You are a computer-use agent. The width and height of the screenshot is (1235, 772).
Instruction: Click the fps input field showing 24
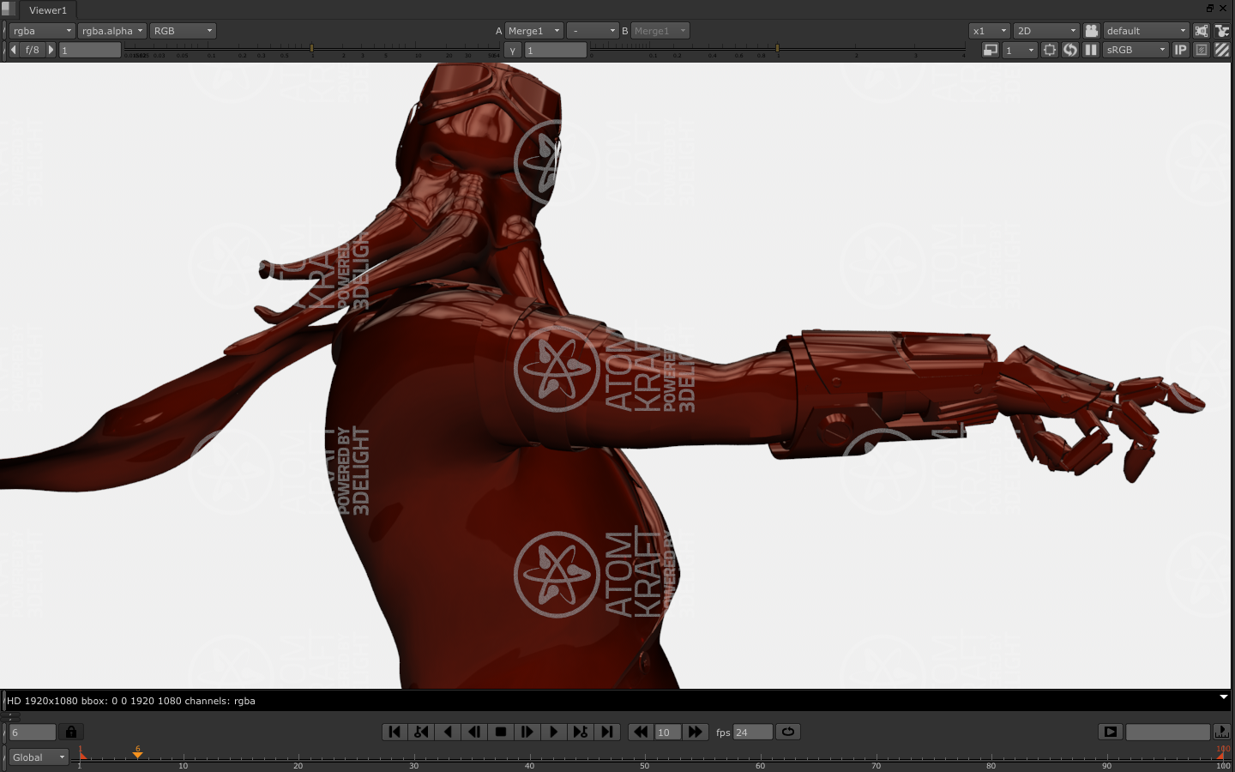(752, 733)
